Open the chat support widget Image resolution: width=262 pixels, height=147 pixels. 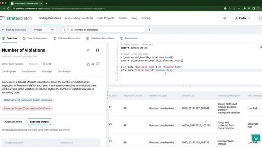click(256, 138)
